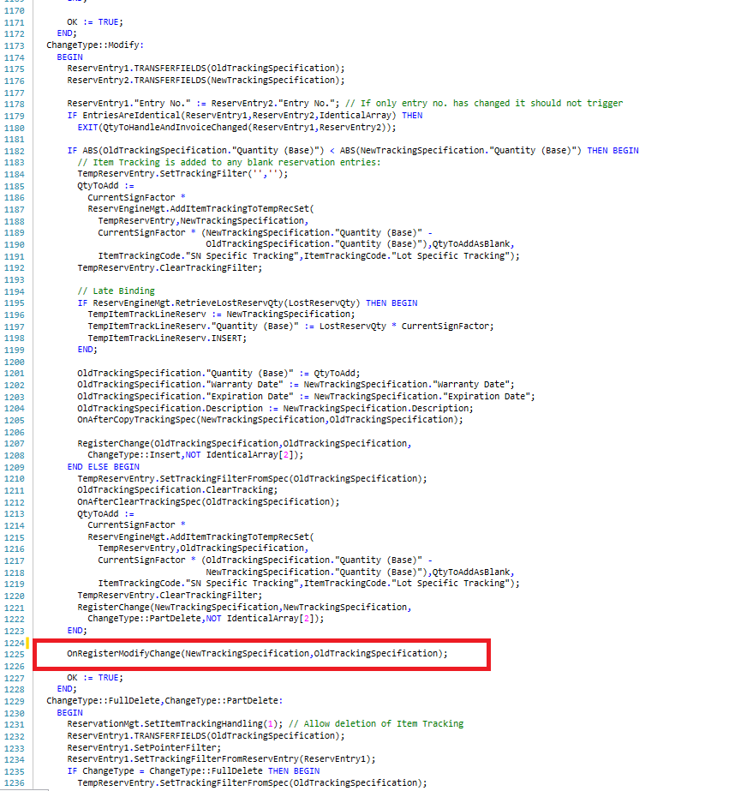The image size is (729, 791).
Task: Click 'OldTrackingSpecification."Quantity (Base)" := QtyToAdd;'
Action: [218, 374]
